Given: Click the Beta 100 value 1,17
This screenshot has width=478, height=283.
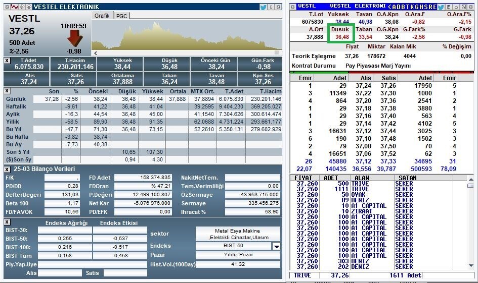Looking at the screenshot, I should [x=62, y=203].
